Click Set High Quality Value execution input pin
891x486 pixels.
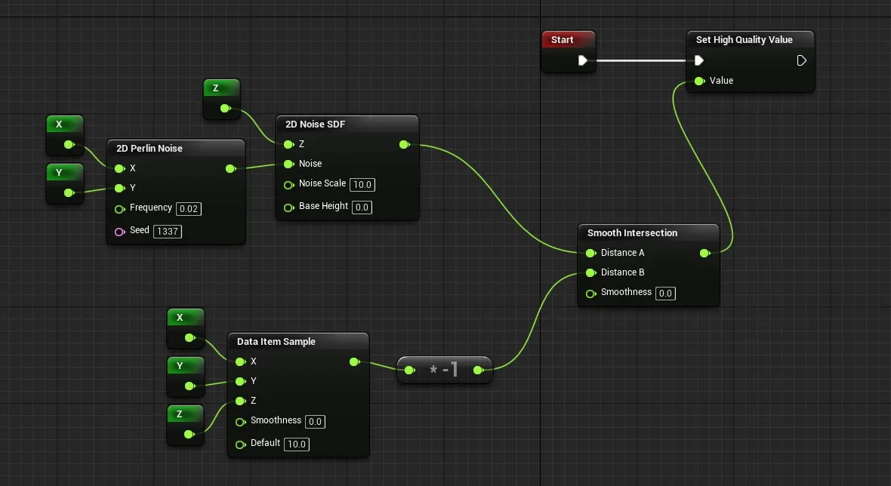pos(699,60)
